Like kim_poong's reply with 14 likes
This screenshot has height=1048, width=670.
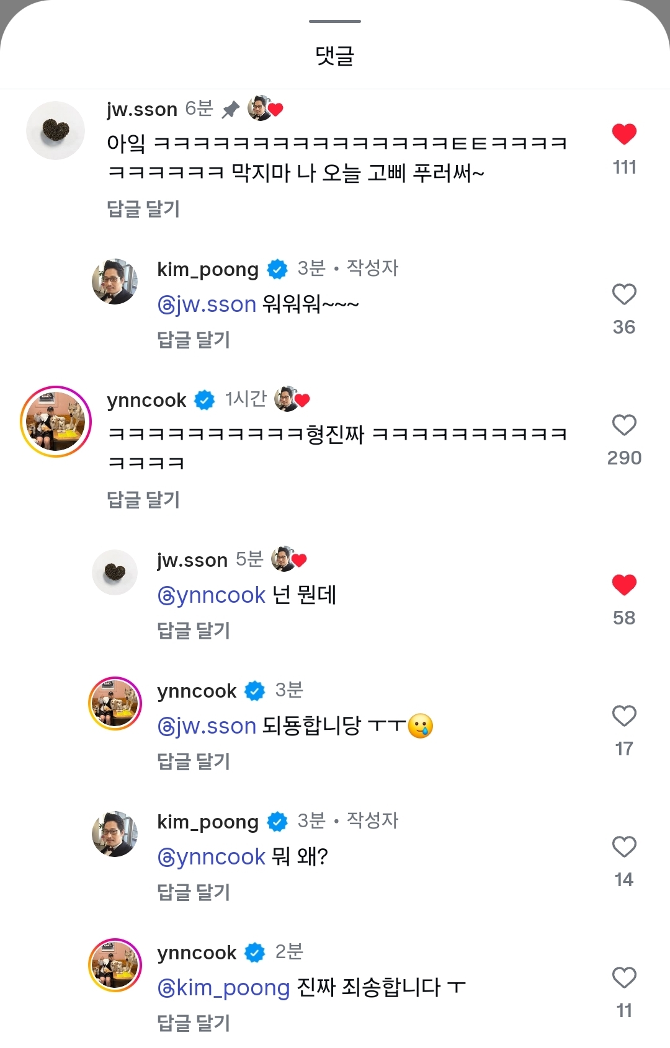[624, 847]
